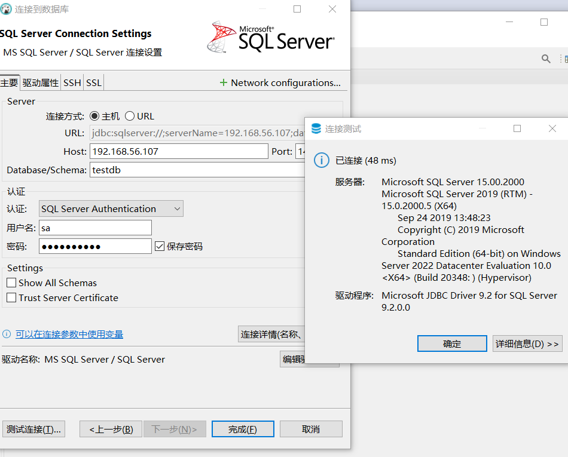
Task: Expand 详细信息(D) >> in test dialog
Action: [527, 343]
